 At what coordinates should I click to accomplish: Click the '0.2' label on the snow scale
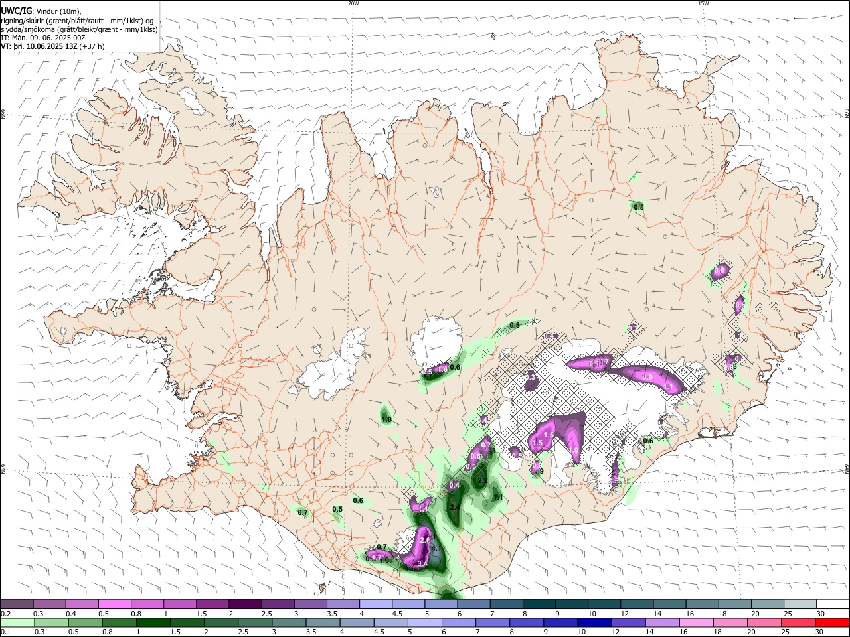coord(5,614)
